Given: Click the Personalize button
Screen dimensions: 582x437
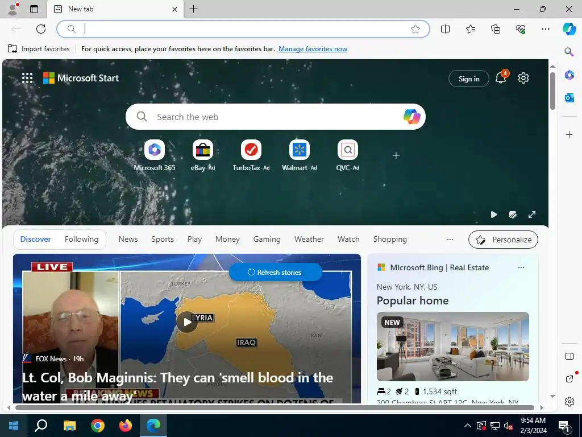Looking at the screenshot, I should coord(503,240).
